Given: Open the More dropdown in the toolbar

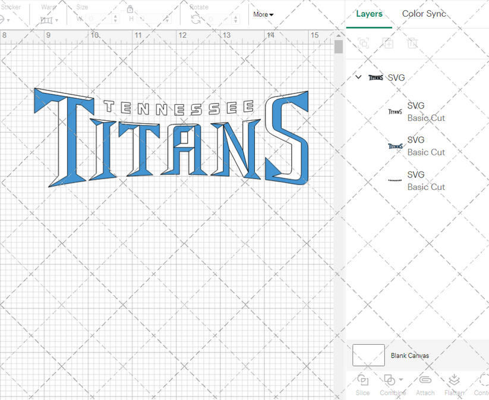Looking at the screenshot, I should [263, 14].
